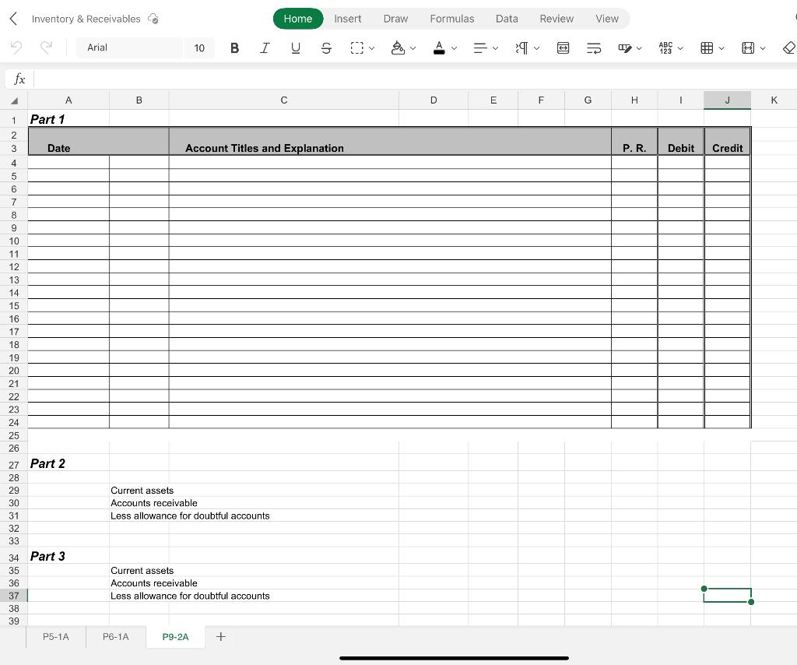The height and width of the screenshot is (665, 797).
Task: Select the merge cells icon
Action: [x=563, y=47]
